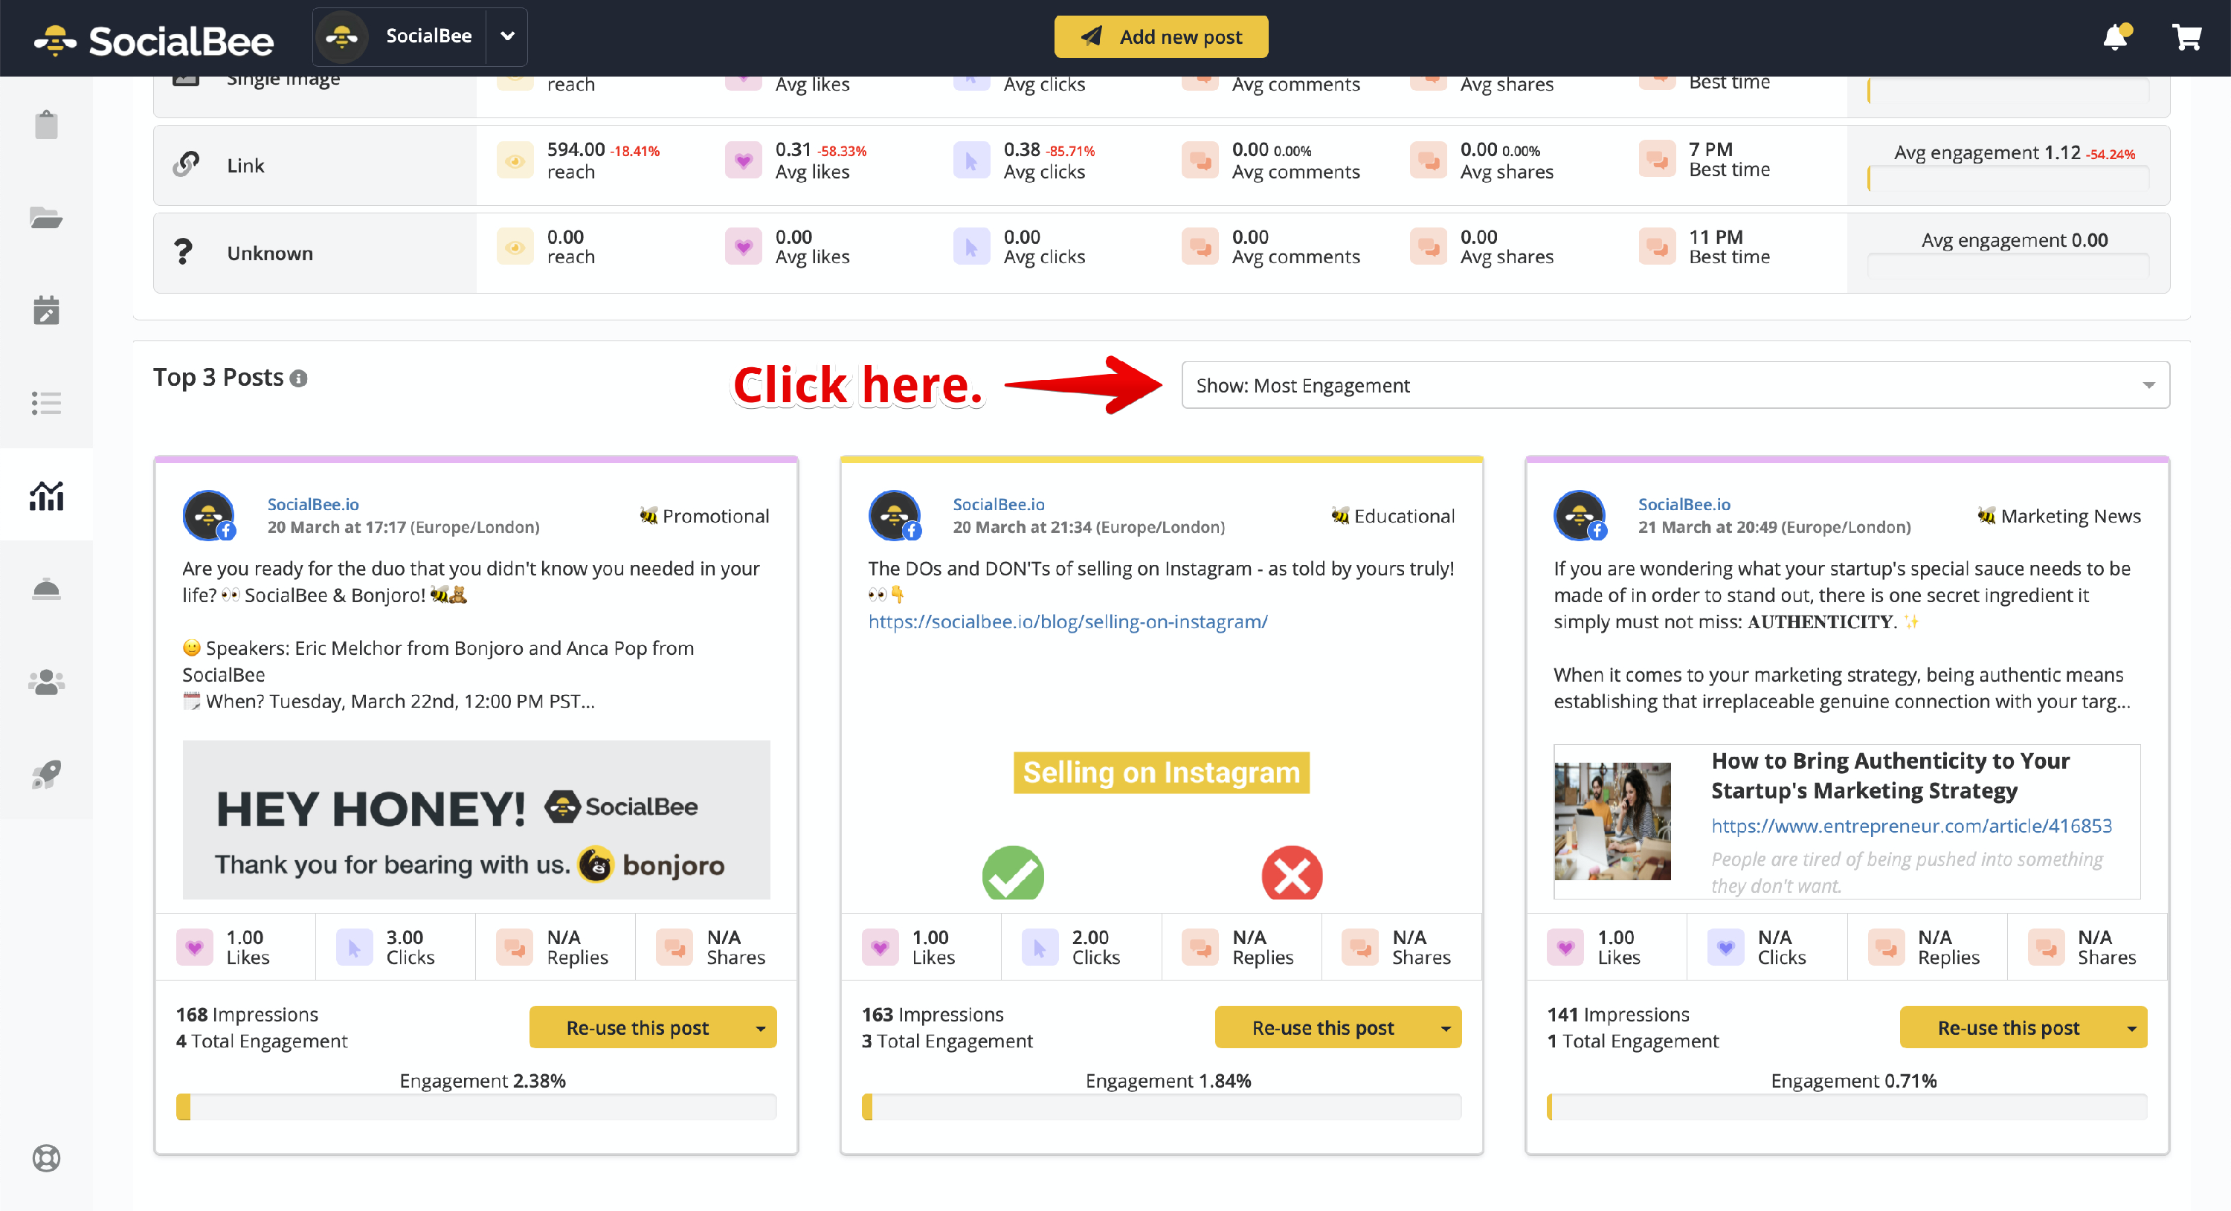Click the Unknown row question mark icon
This screenshot has width=2231, height=1211.
[x=183, y=252]
